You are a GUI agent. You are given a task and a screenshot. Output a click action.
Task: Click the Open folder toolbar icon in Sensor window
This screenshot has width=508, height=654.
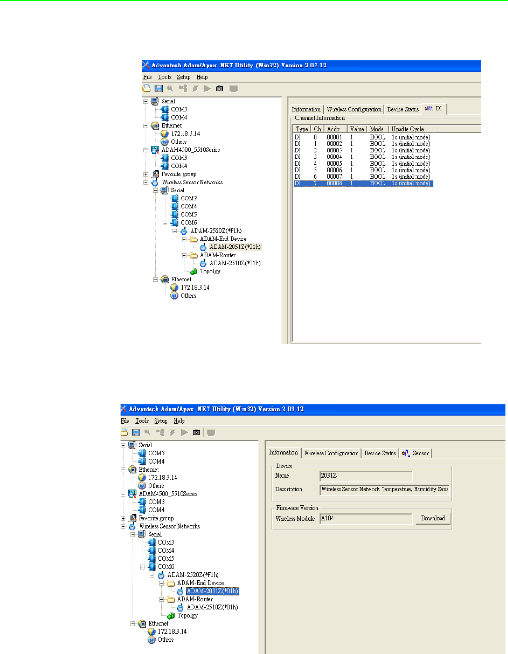pos(124,432)
